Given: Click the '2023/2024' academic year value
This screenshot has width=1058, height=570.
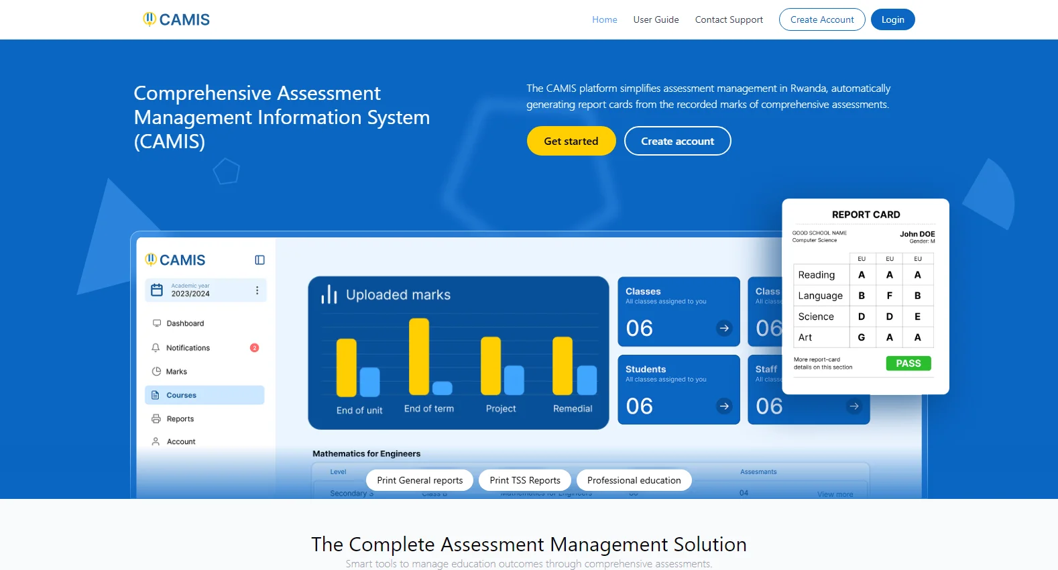Looking at the screenshot, I should pos(190,294).
